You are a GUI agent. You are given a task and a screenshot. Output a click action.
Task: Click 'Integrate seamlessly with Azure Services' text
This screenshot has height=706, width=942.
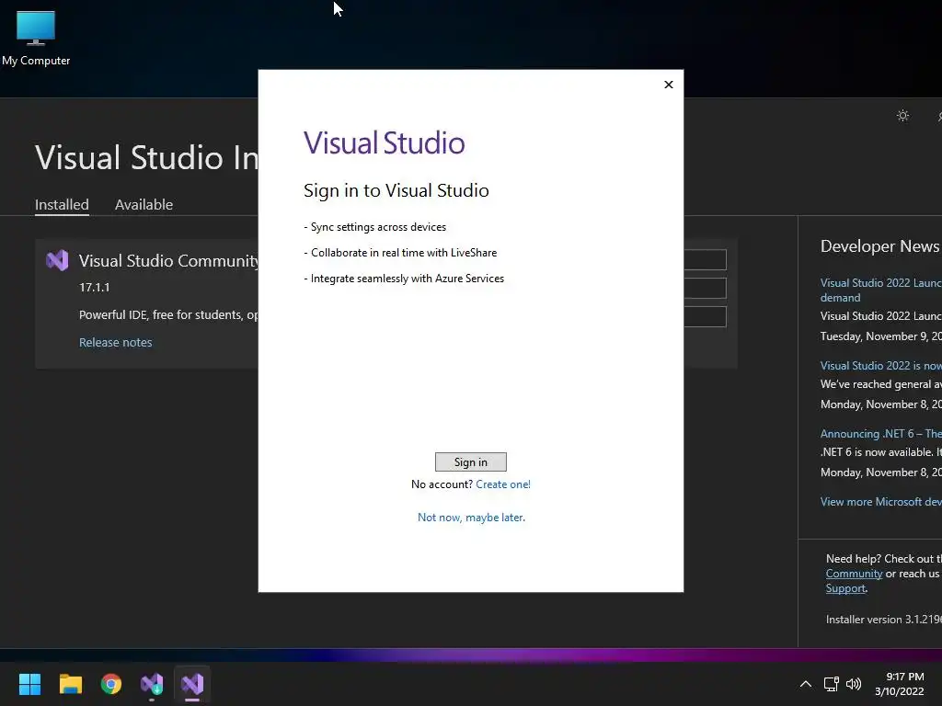(x=408, y=279)
